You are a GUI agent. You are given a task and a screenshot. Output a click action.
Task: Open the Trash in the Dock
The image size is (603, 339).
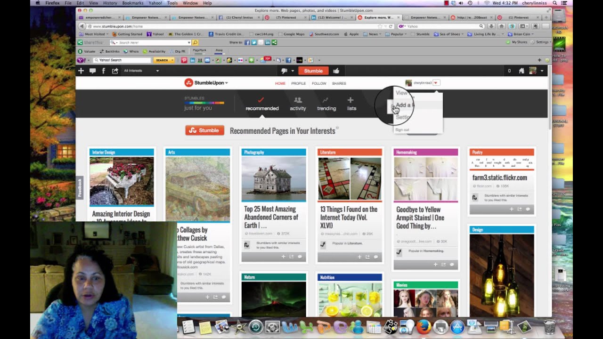tap(550, 326)
